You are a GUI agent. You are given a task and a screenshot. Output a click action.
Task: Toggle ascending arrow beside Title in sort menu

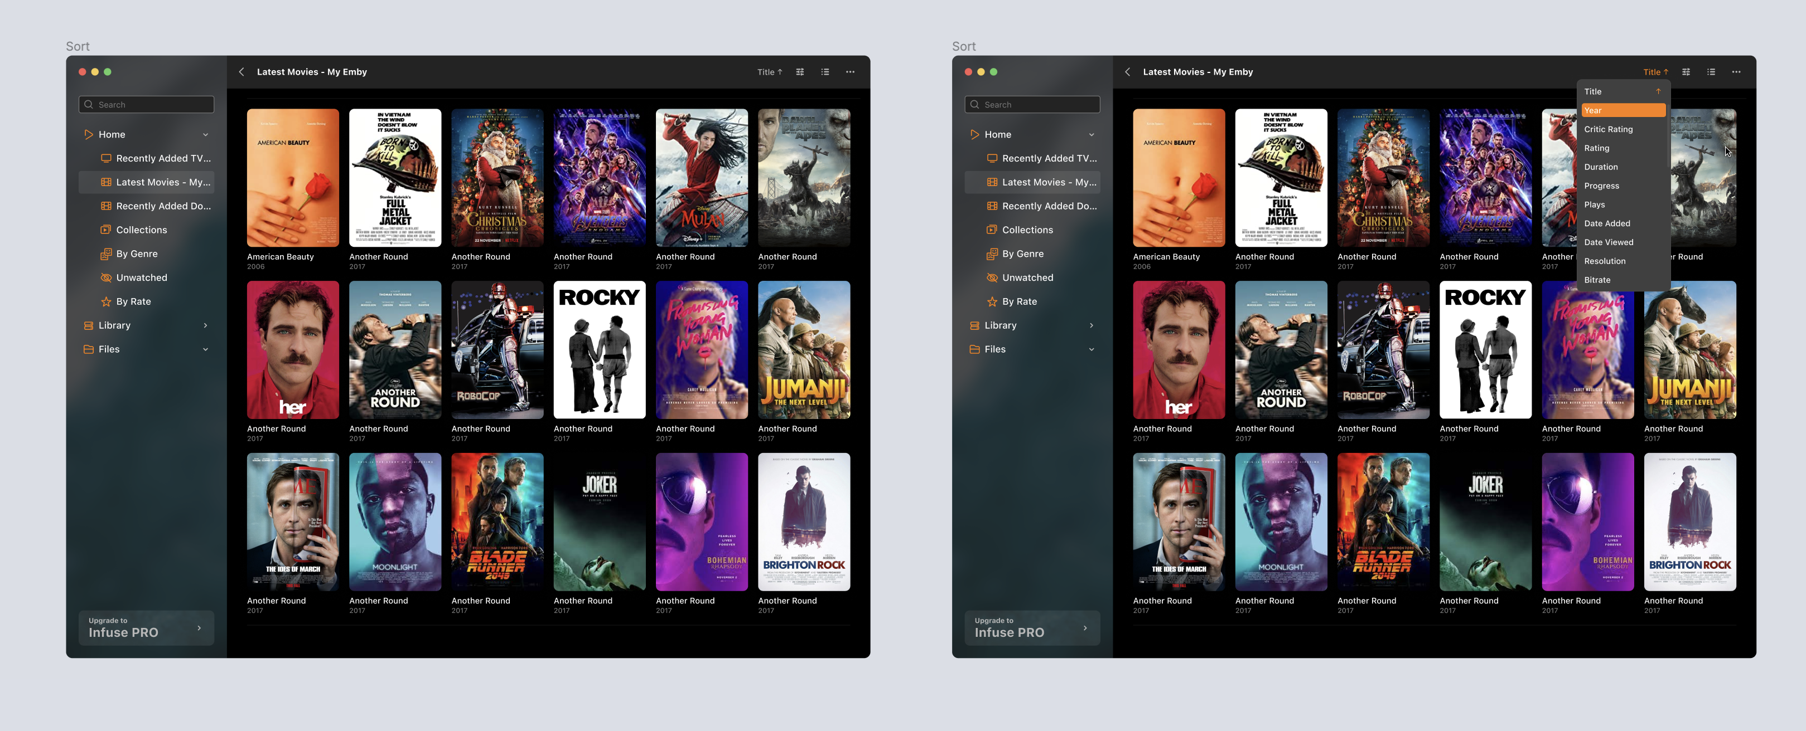1658,92
